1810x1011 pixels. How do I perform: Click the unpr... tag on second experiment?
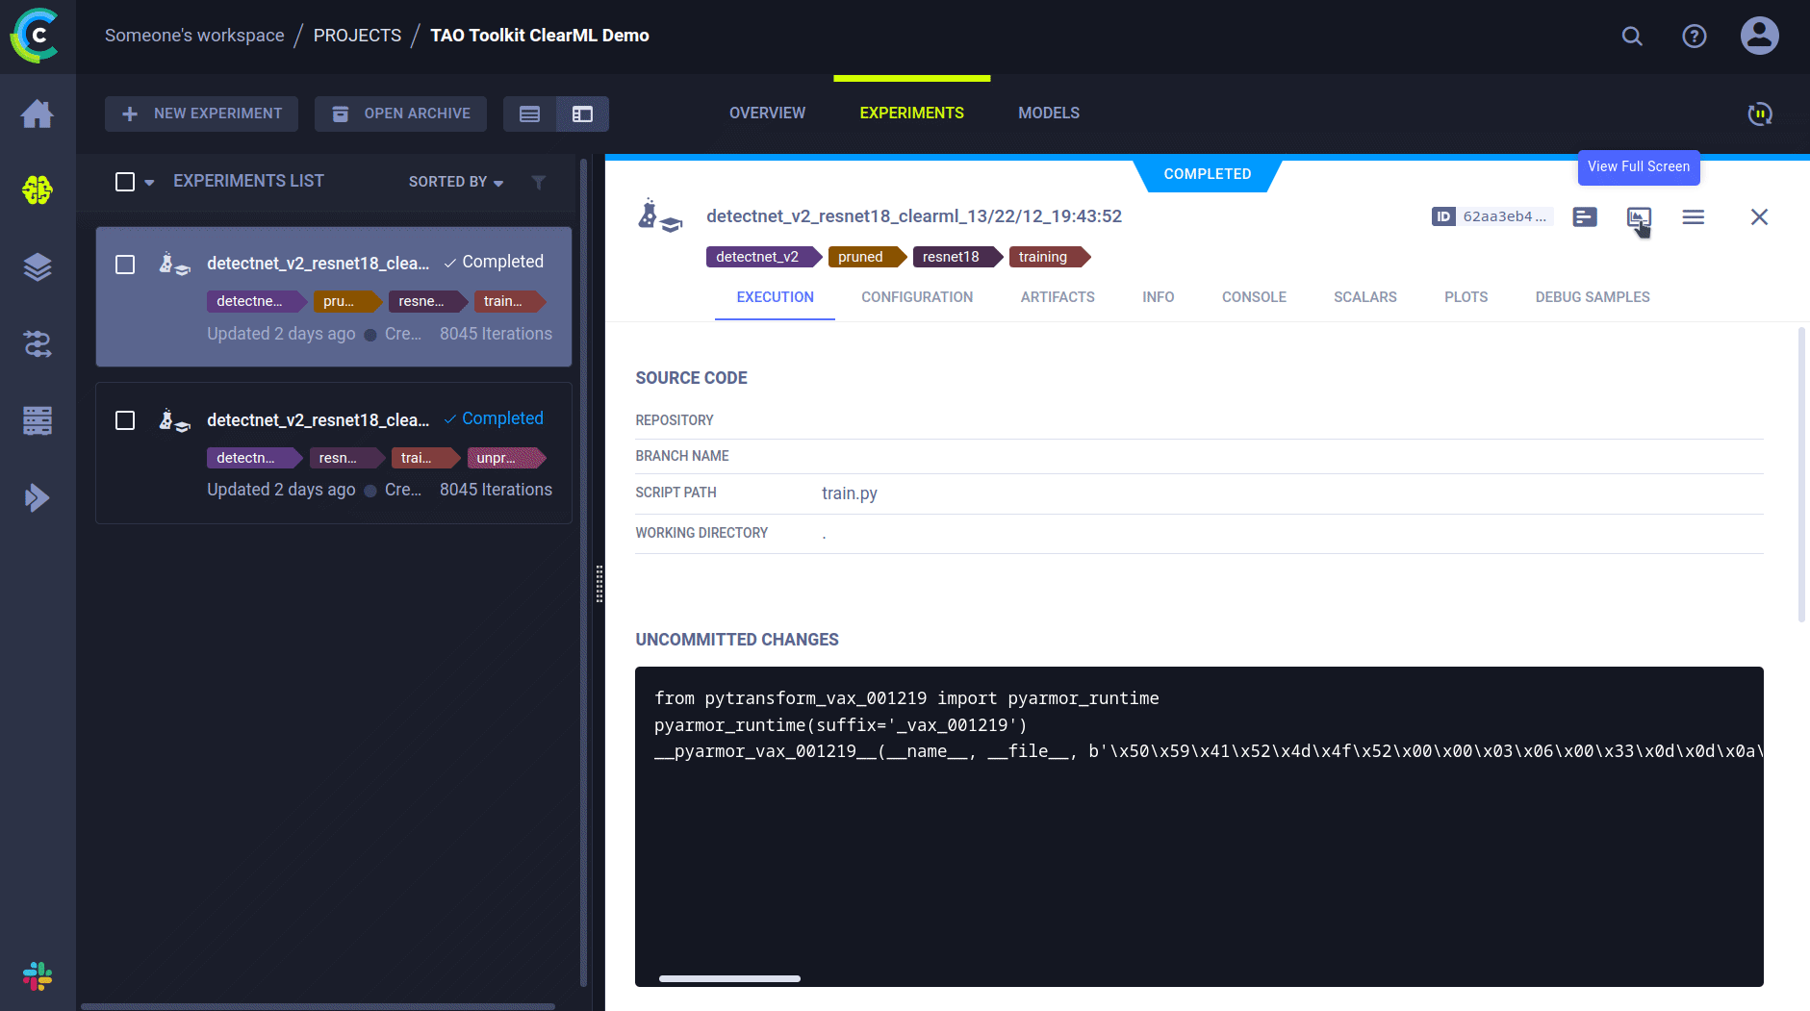coord(506,458)
